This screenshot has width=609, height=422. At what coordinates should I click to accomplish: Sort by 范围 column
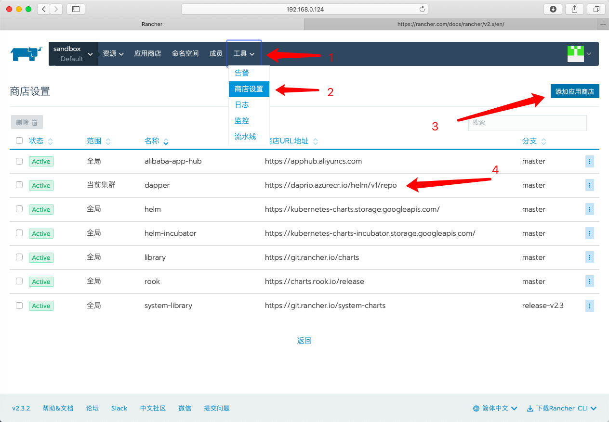[x=99, y=141]
